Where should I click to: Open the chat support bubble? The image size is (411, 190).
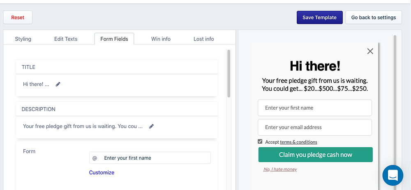click(393, 175)
